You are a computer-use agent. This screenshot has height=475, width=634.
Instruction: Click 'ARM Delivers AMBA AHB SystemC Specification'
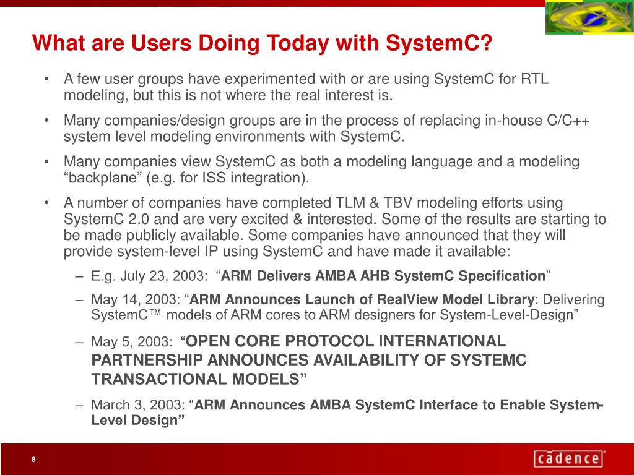click(383, 276)
